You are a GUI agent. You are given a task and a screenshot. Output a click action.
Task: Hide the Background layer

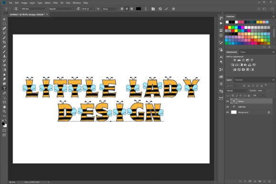pyautogui.click(x=227, y=112)
